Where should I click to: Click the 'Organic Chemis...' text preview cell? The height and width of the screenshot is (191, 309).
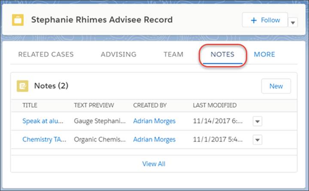click(x=100, y=139)
